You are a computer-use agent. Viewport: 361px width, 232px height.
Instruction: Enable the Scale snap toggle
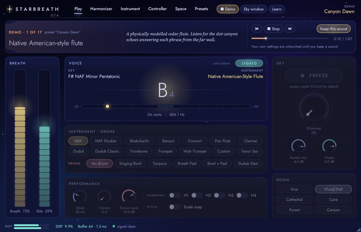click(175, 207)
